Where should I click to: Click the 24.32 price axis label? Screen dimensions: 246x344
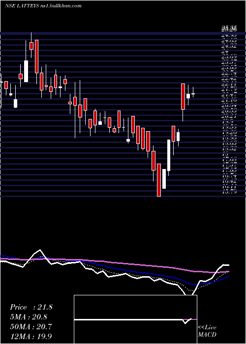(x=229, y=46)
